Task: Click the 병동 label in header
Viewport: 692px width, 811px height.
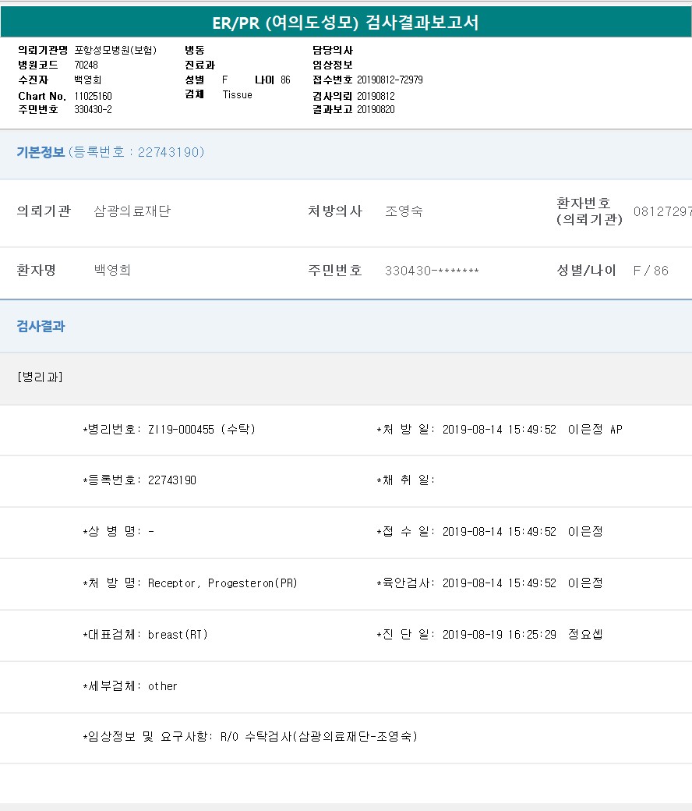Action: point(194,50)
